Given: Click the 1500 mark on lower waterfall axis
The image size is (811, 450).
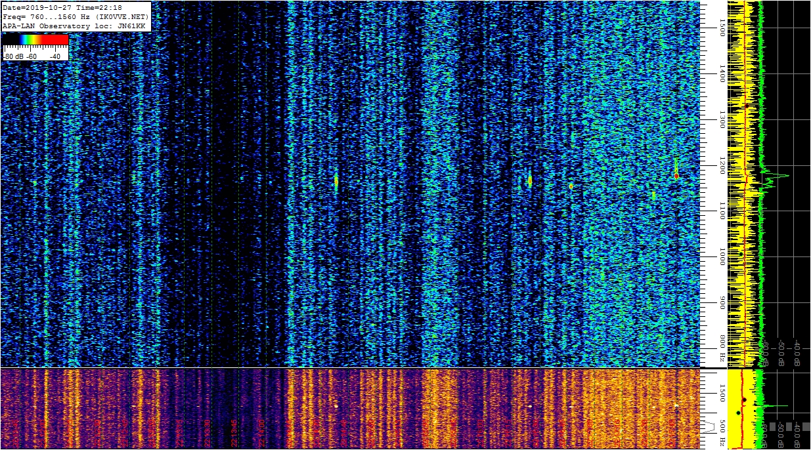Looking at the screenshot, I should (x=722, y=393).
